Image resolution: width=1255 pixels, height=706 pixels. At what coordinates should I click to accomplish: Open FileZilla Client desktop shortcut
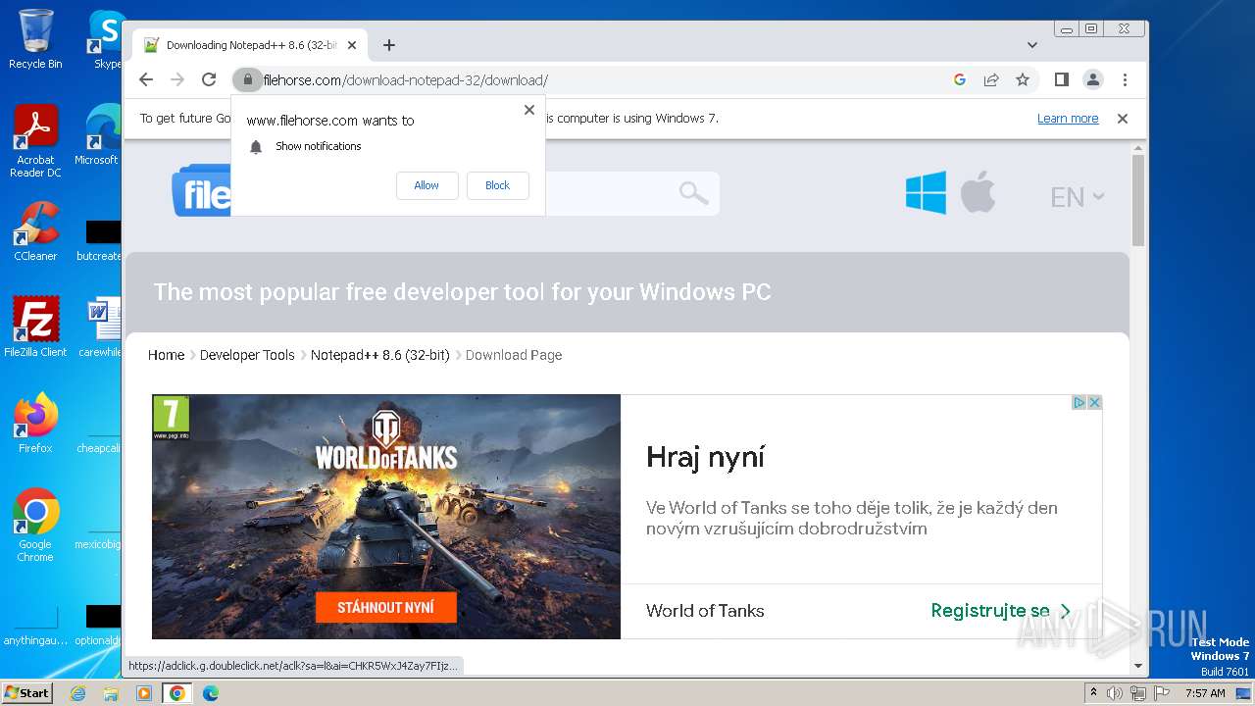[x=35, y=327]
